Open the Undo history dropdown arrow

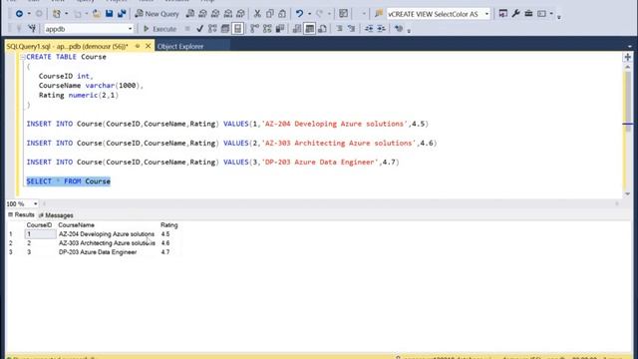point(310,14)
